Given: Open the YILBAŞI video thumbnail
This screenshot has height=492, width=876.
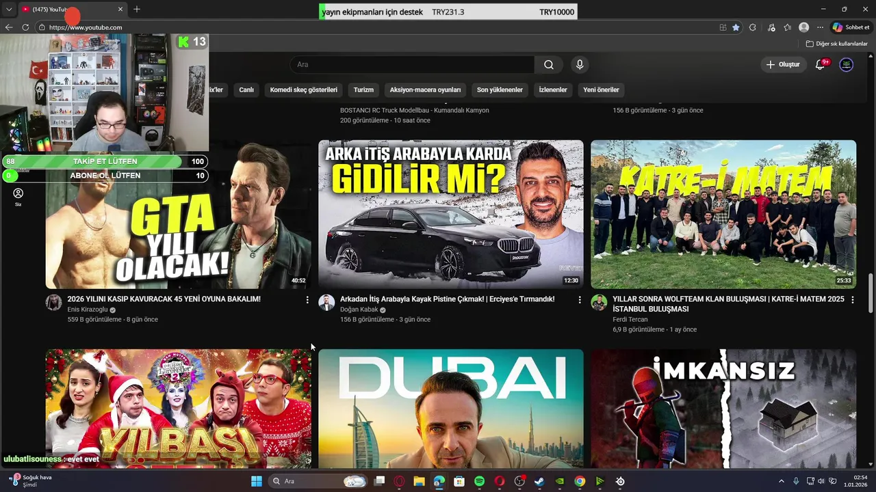Looking at the screenshot, I should click(178, 409).
